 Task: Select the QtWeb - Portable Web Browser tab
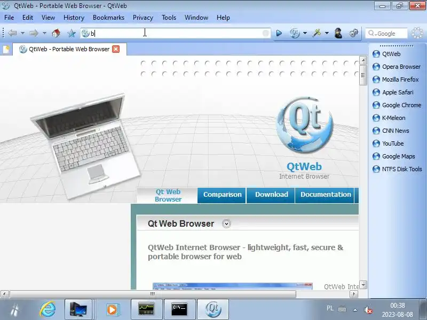point(69,49)
